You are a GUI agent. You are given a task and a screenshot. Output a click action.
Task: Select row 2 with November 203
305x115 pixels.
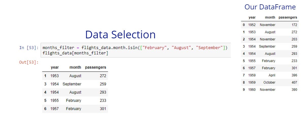coord(270,39)
